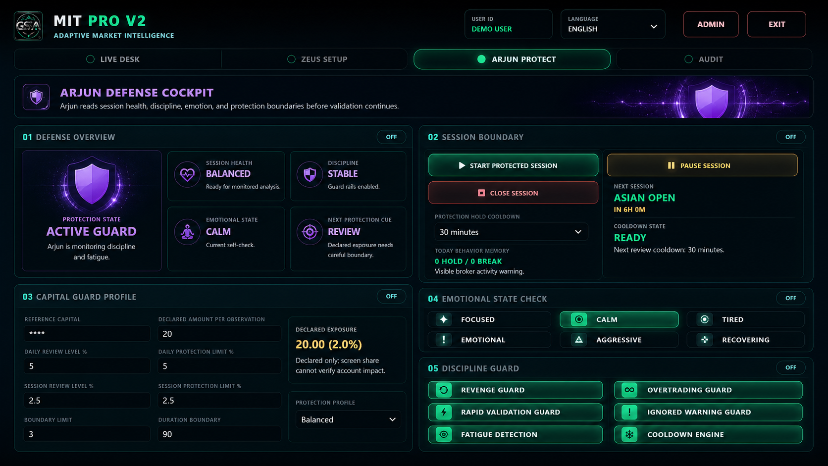Image resolution: width=828 pixels, height=466 pixels.
Task: Open the Protection Profile Balanced dropdown
Action: [348, 419]
